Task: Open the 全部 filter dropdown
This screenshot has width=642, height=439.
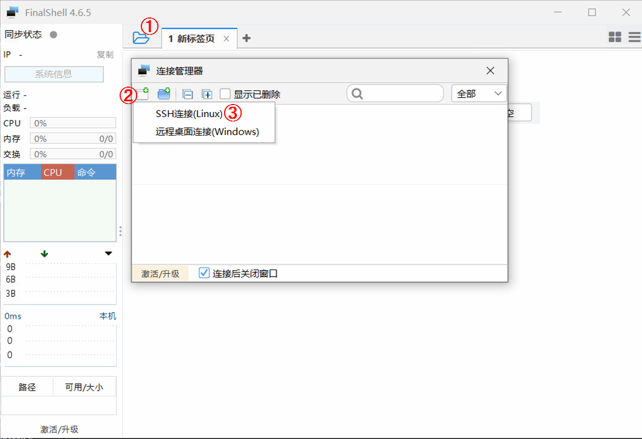Action: [x=479, y=94]
